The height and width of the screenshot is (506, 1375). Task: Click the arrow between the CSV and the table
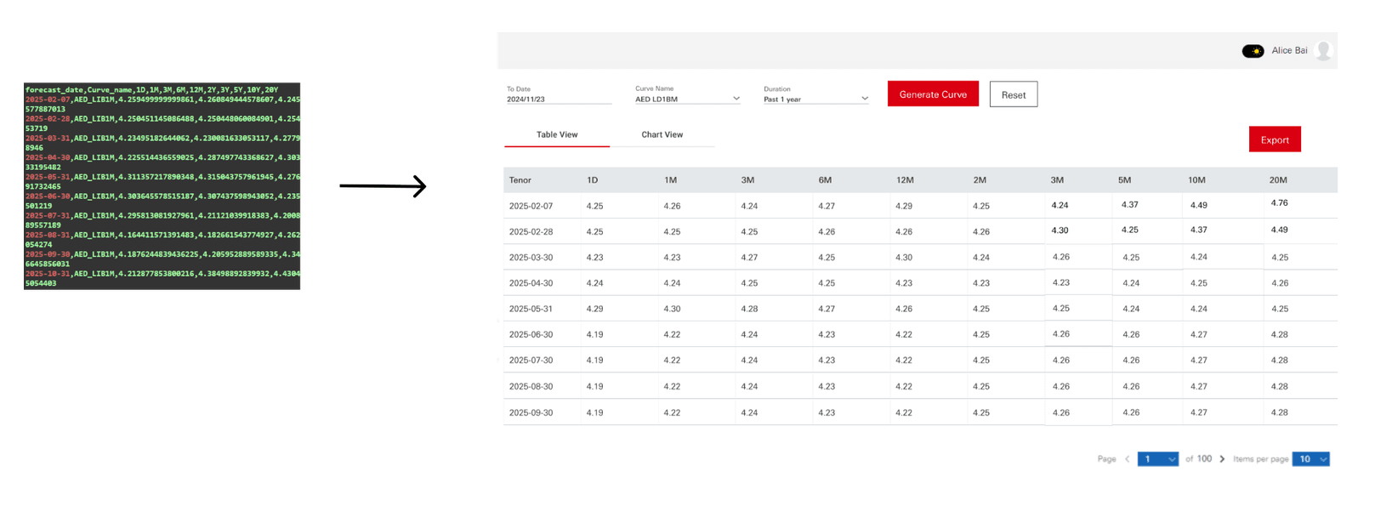point(383,186)
